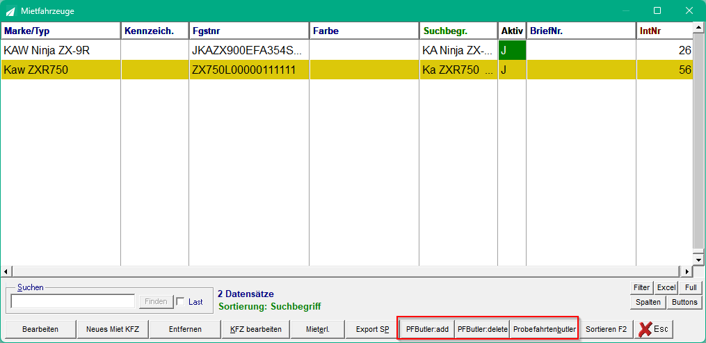Open KFZ bearbeiten
706x343 pixels.
[256, 329]
